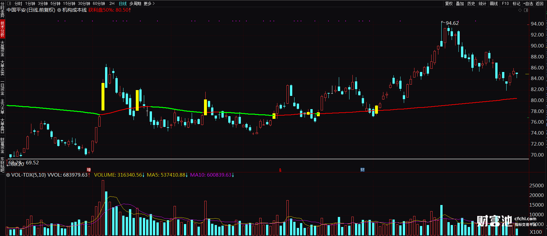Open 大盘资金 in left sidebar
Viewport: 547px width, 236px height.
3,48
